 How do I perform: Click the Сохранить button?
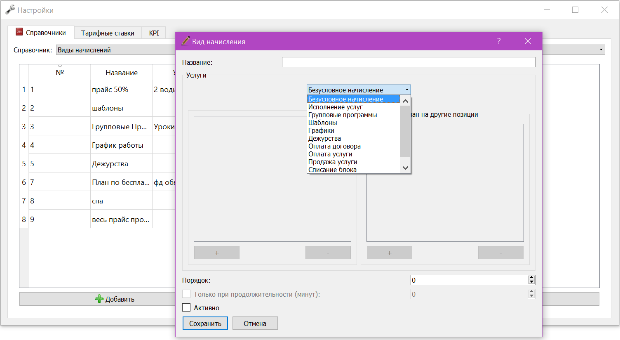[205, 323]
